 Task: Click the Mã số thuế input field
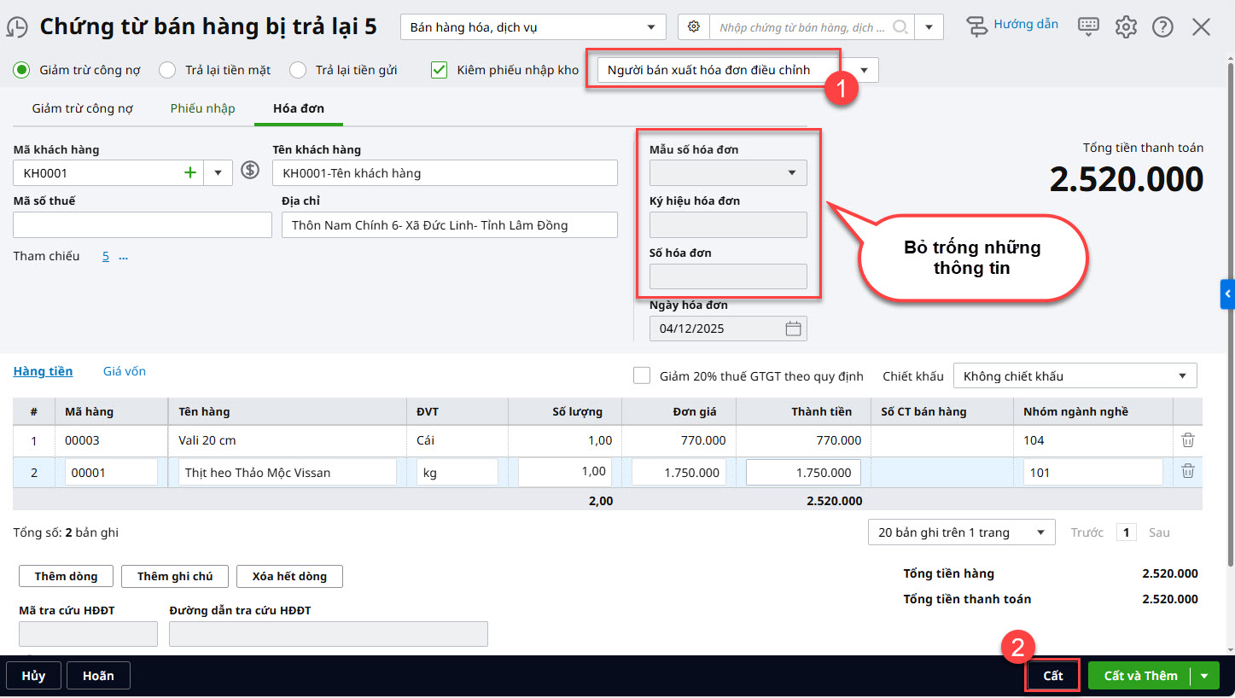(x=143, y=225)
